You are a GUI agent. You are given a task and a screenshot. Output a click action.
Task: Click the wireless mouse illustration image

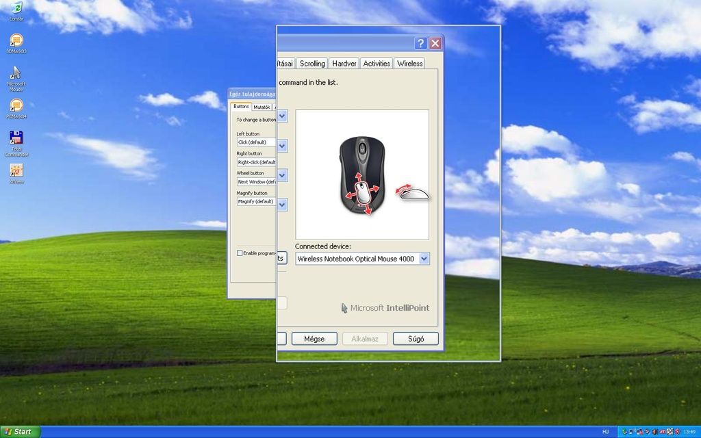point(362,175)
